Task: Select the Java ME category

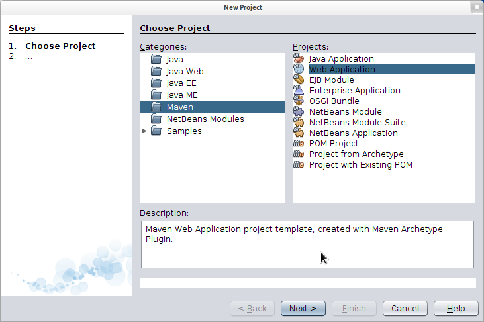Action: 182,95
